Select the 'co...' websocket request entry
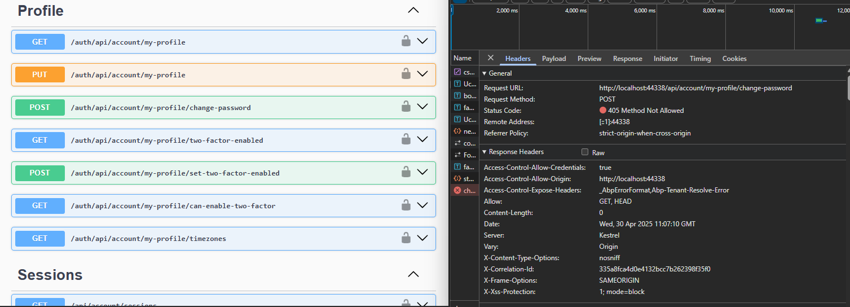 click(x=465, y=143)
